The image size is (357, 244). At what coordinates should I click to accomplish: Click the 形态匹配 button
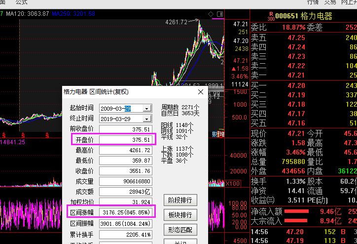coord(180,230)
